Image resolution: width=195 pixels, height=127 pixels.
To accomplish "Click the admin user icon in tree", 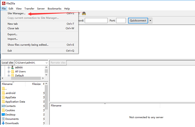I will click(x=12, y=68).
